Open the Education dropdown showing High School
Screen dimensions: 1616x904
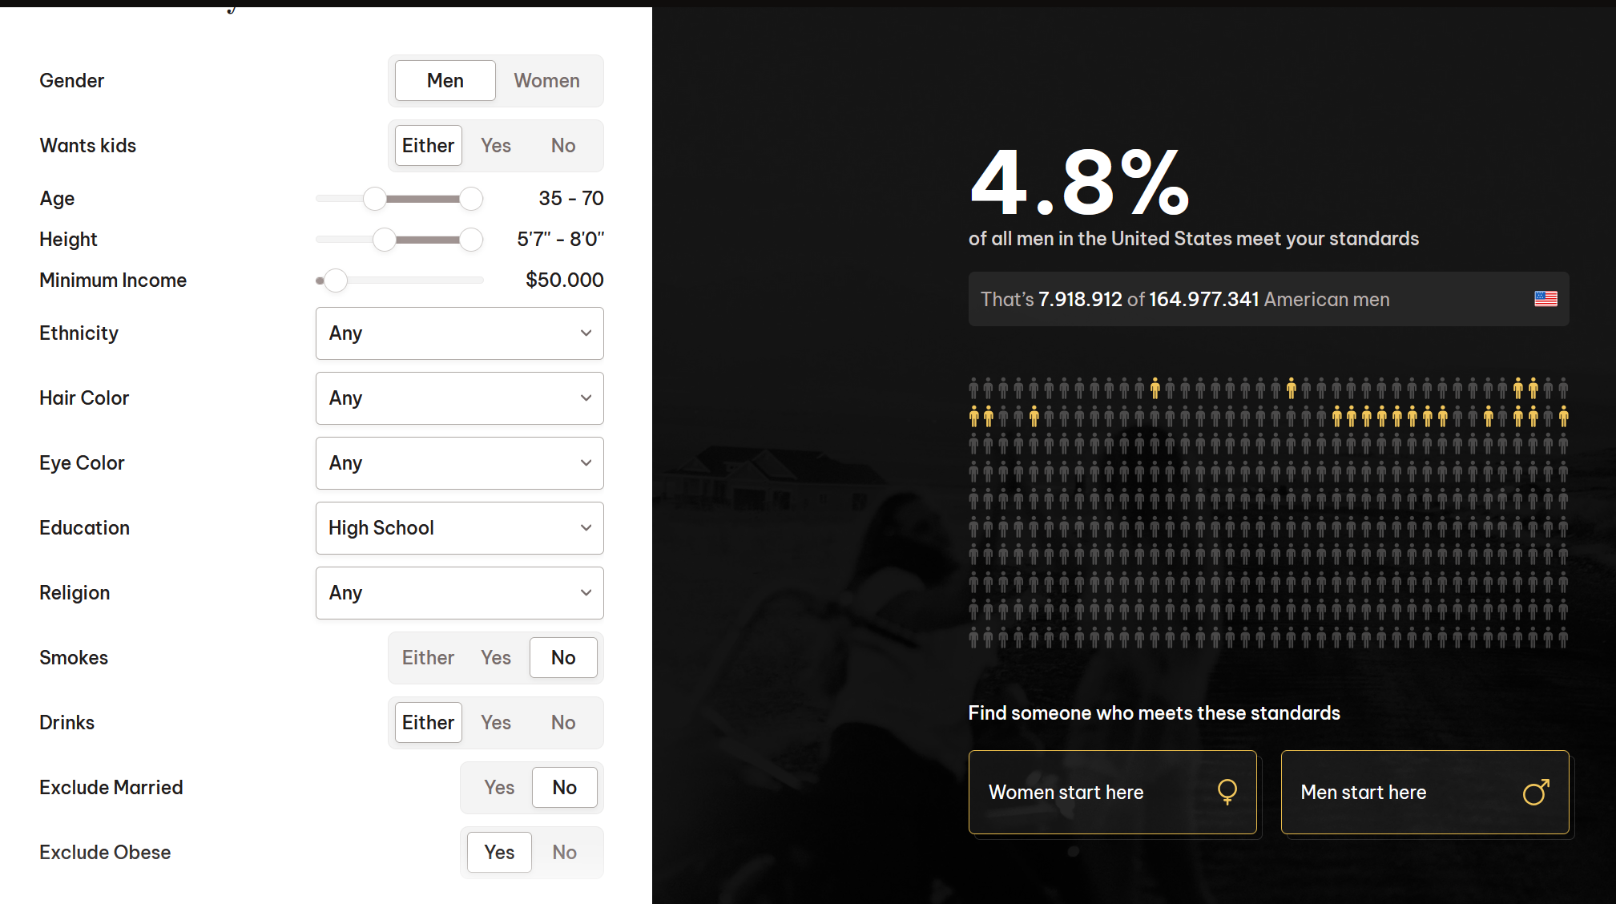(460, 528)
